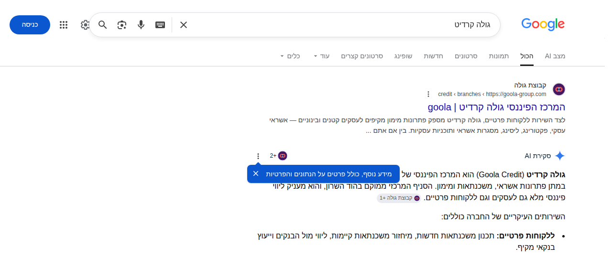Image resolution: width=612 pixels, height=258 pixels.
Task: Sign in with the כניסה button
Action: pos(30,25)
